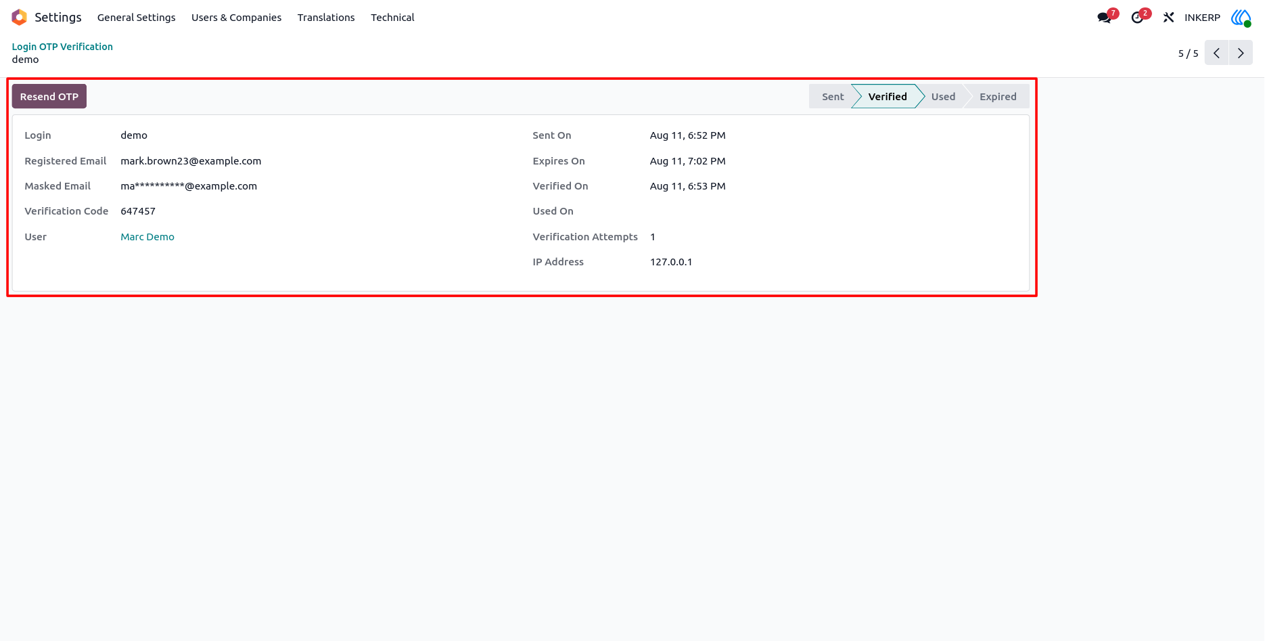Open the Translations menu

pos(326,18)
